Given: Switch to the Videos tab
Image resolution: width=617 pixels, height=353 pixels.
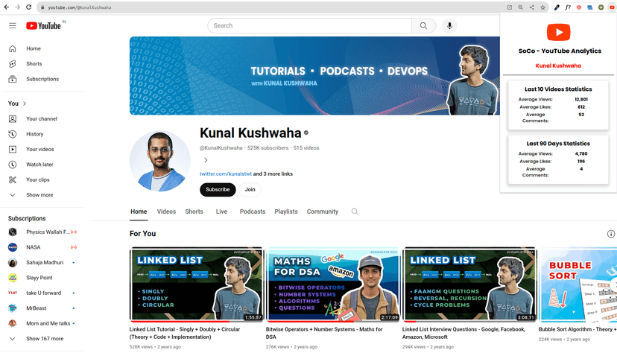Looking at the screenshot, I should [166, 212].
